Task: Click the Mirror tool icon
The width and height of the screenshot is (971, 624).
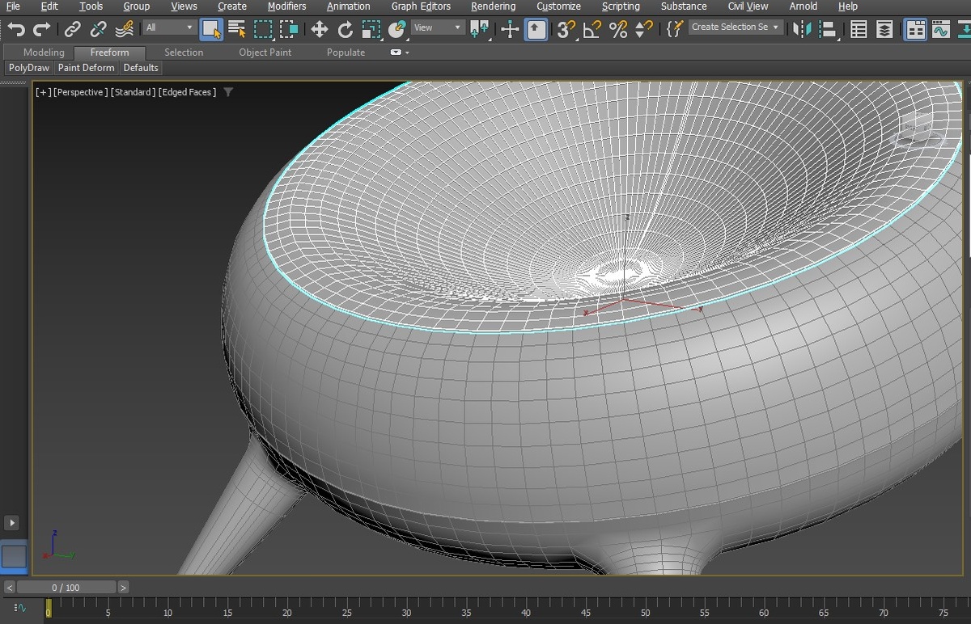Action: (801, 30)
